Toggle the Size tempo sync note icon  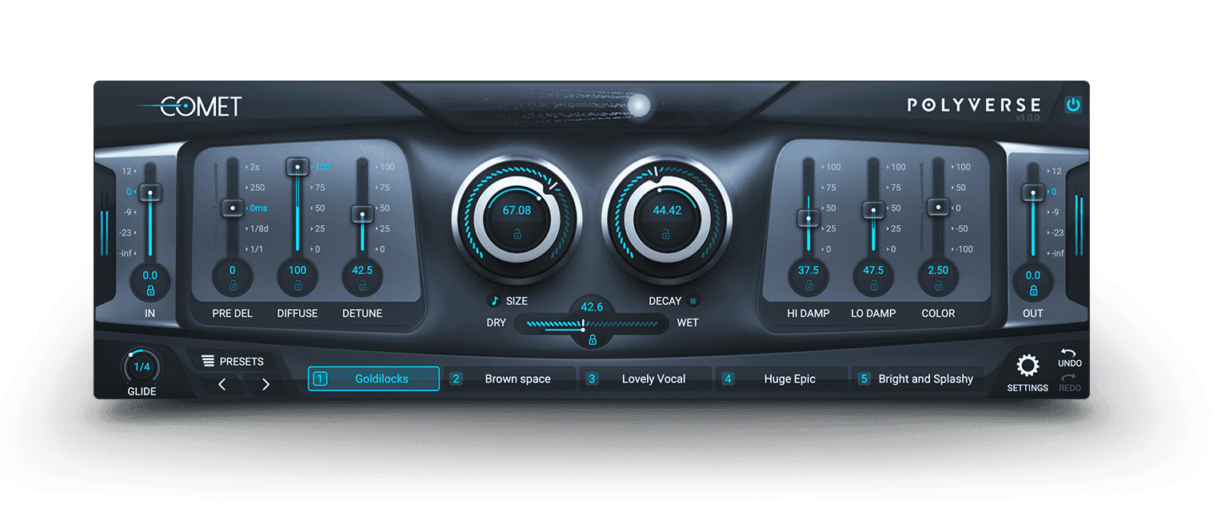pos(494,301)
